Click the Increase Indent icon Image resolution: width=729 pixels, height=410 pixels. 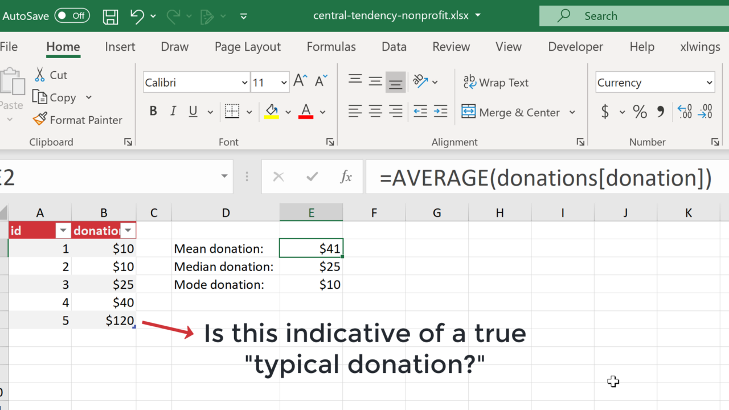440,112
